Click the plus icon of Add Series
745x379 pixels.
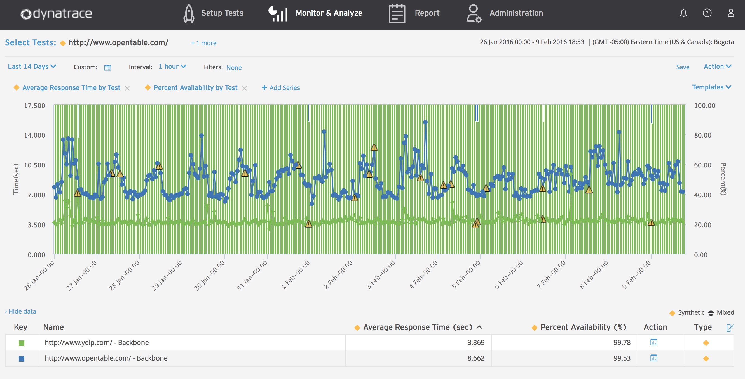[264, 87]
